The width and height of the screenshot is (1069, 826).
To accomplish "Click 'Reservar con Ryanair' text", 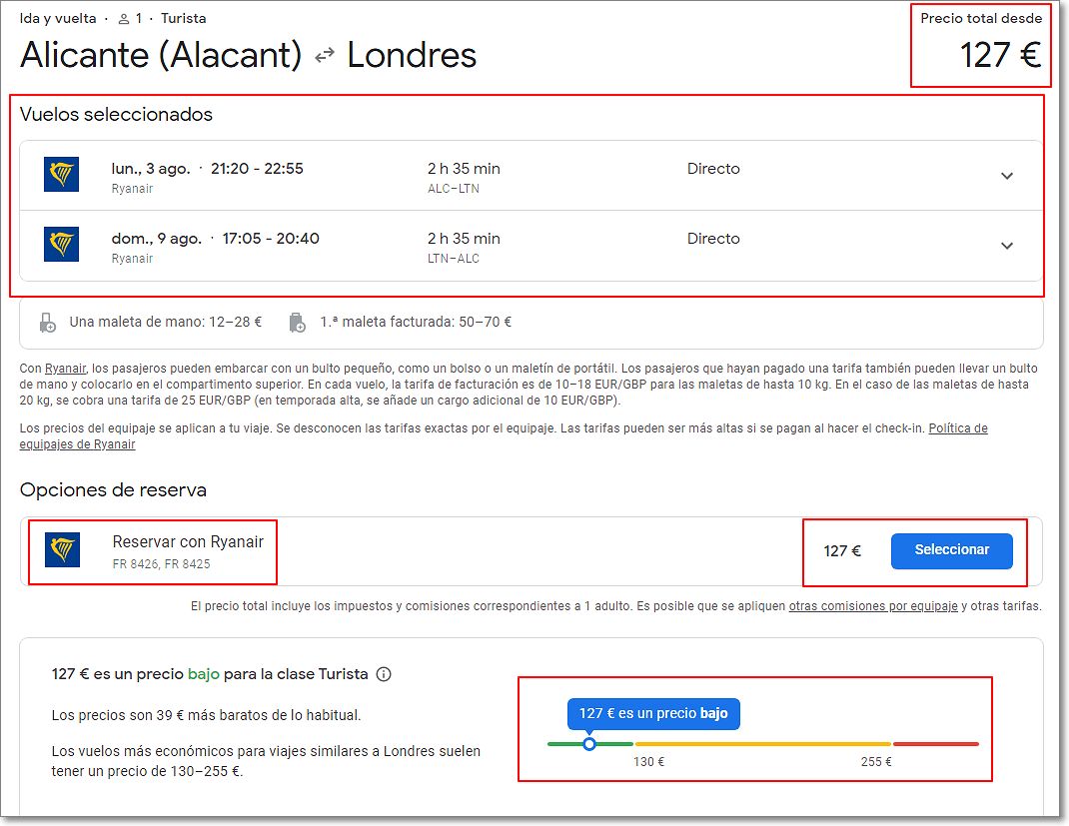I will (188, 541).
